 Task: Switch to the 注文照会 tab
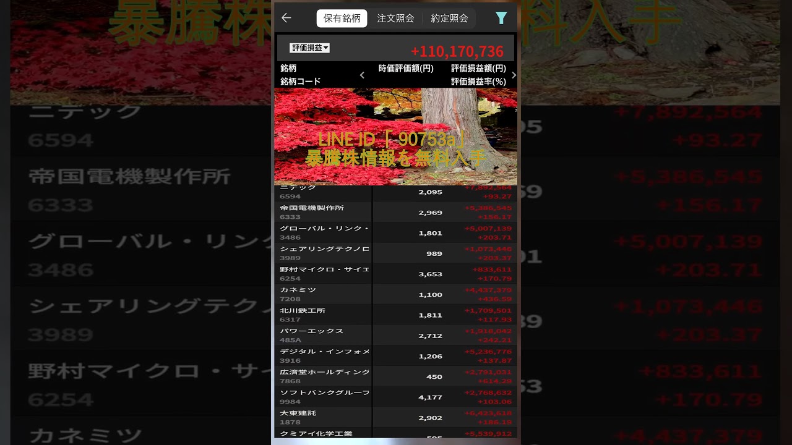point(395,19)
